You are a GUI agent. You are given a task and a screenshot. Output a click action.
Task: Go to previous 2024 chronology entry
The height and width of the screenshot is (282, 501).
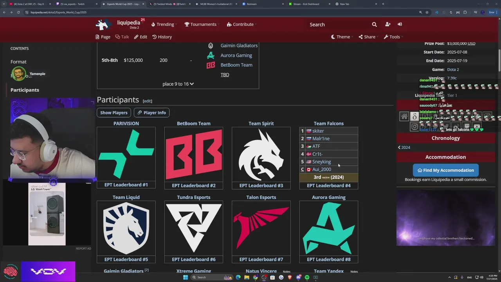tap(404, 147)
